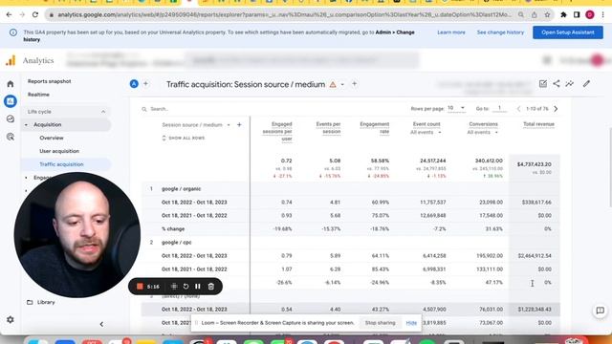Customize report pencil icon
The width and height of the screenshot is (612, 344).
coord(586,83)
